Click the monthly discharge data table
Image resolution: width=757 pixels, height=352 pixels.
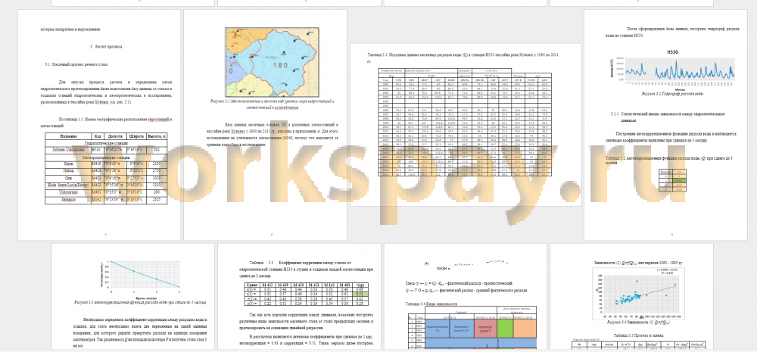pyautogui.click(x=466, y=123)
